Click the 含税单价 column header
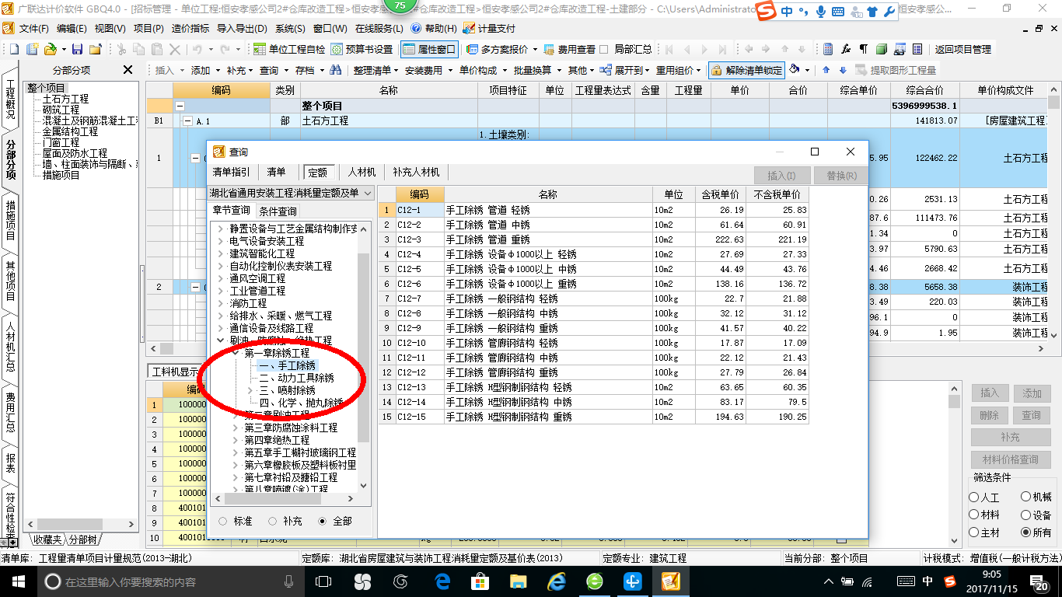Screen dimensions: 1062x597 tap(720, 194)
